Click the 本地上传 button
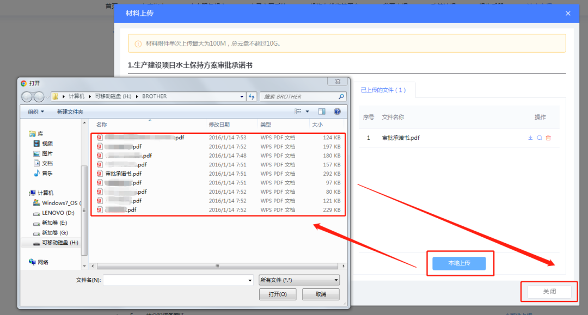The width and height of the screenshot is (588, 315). 459,263
